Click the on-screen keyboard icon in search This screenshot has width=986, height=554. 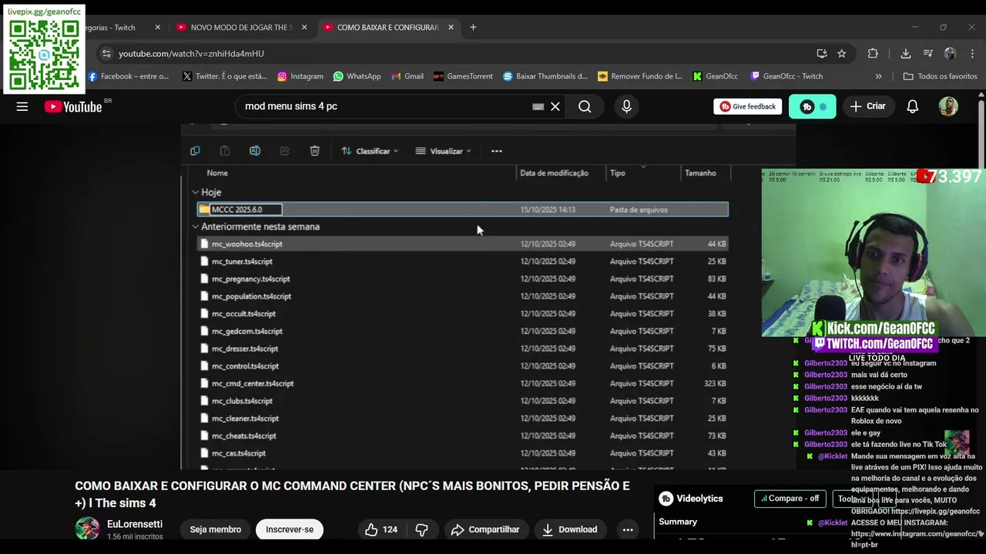click(x=538, y=107)
